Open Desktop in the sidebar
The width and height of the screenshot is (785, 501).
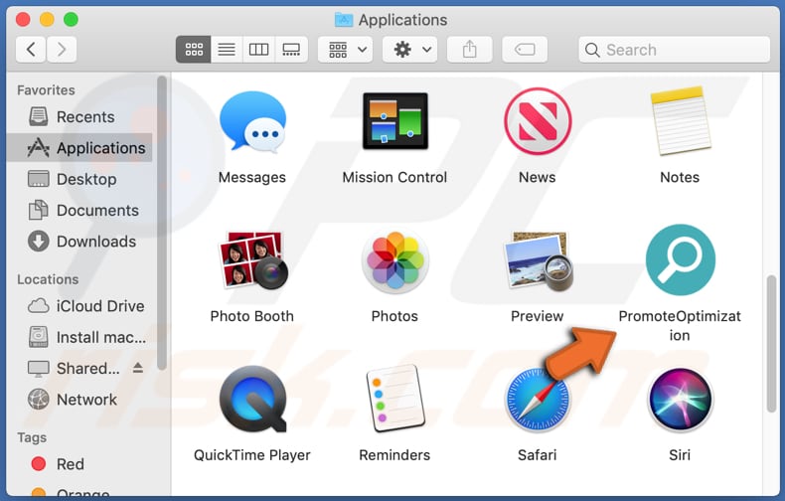pos(80,179)
